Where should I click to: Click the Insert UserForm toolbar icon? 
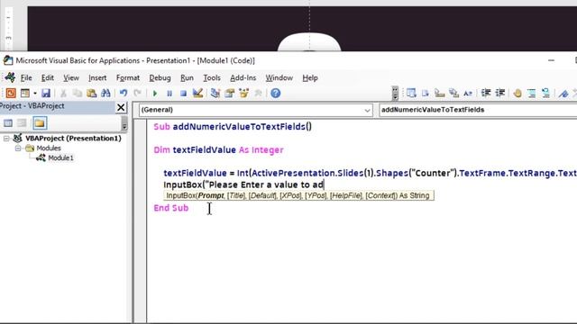coord(25,94)
